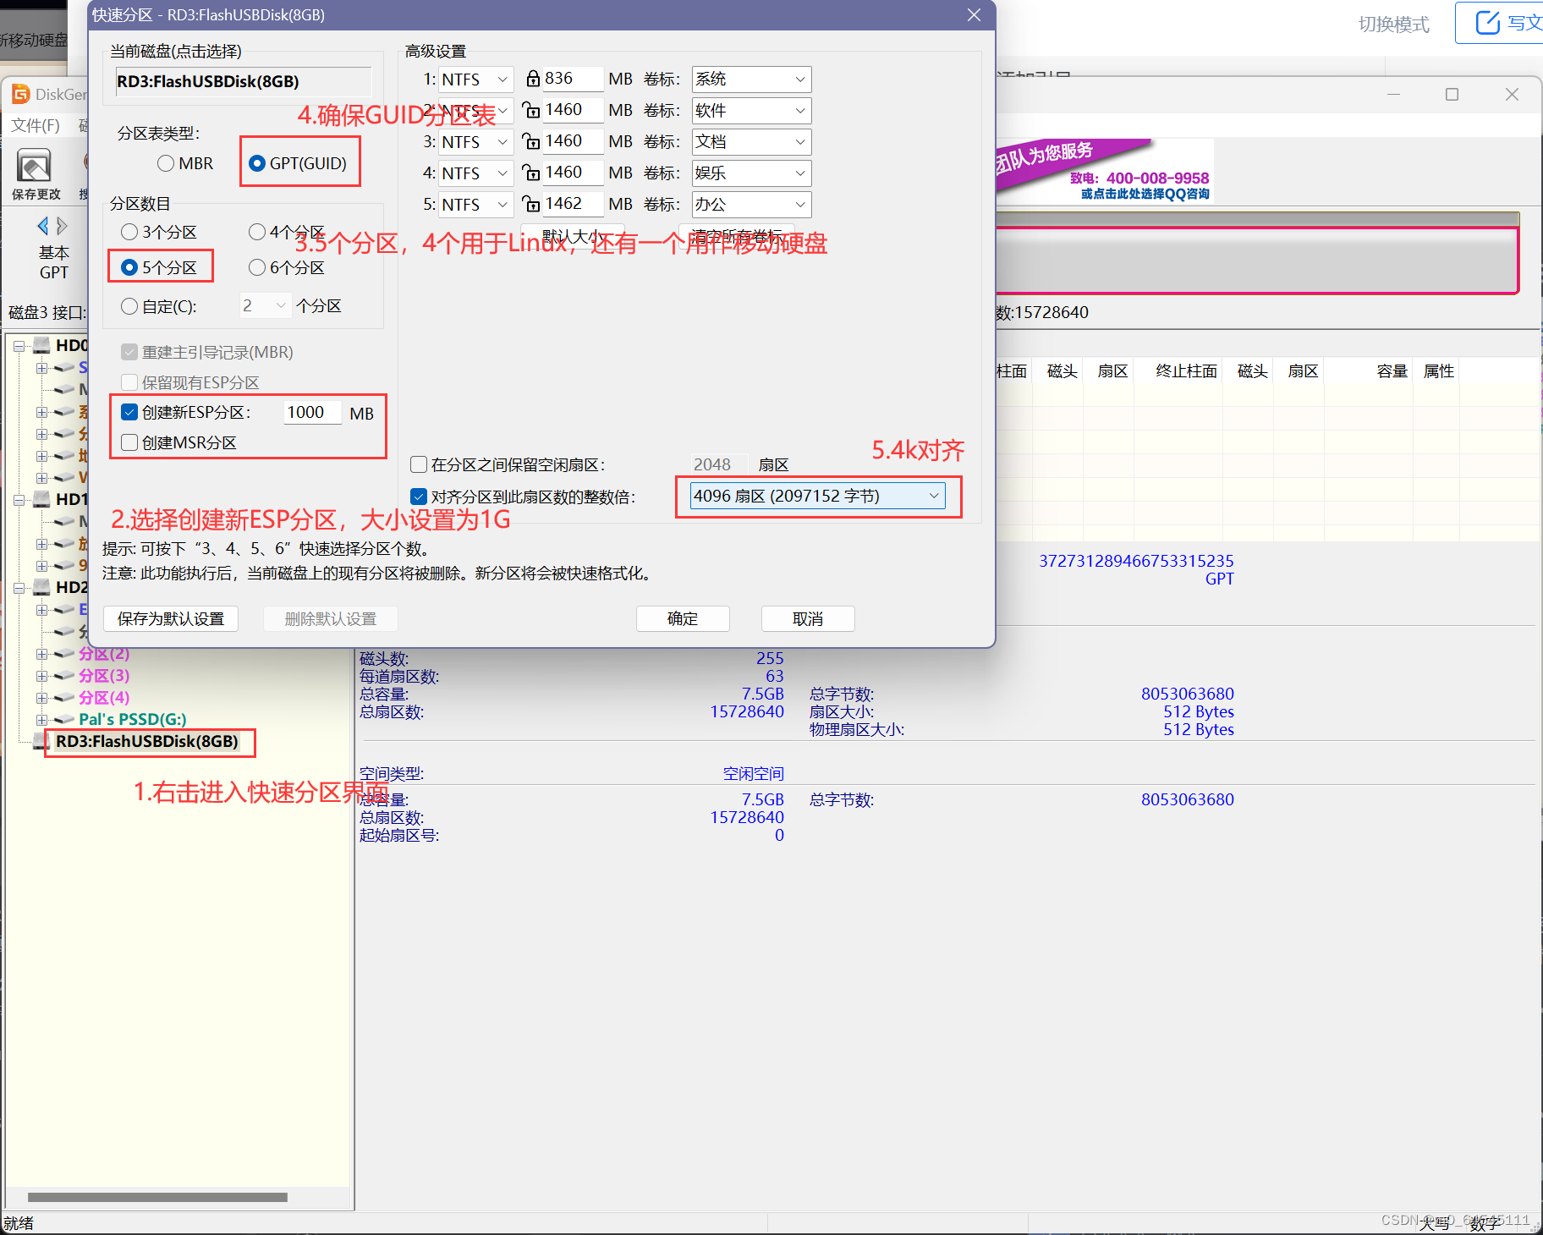
Task: Open partition 3 file system NTFS dropdown
Action: (x=476, y=142)
